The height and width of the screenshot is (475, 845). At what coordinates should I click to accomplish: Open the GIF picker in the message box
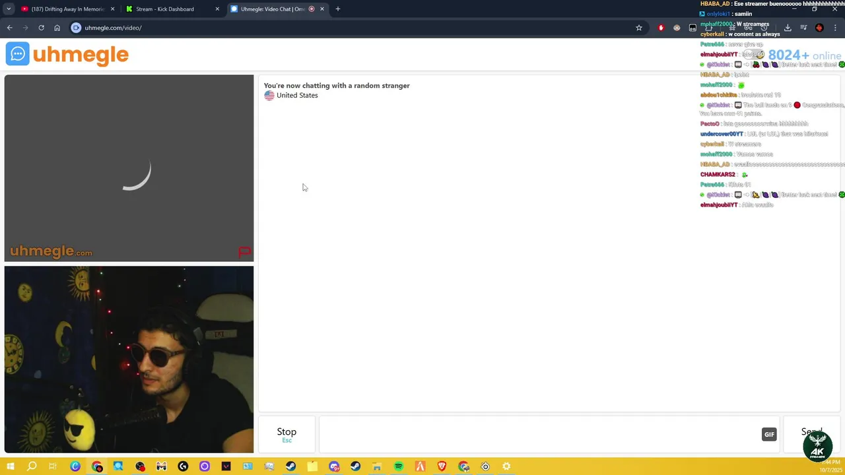click(x=769, y=434)
